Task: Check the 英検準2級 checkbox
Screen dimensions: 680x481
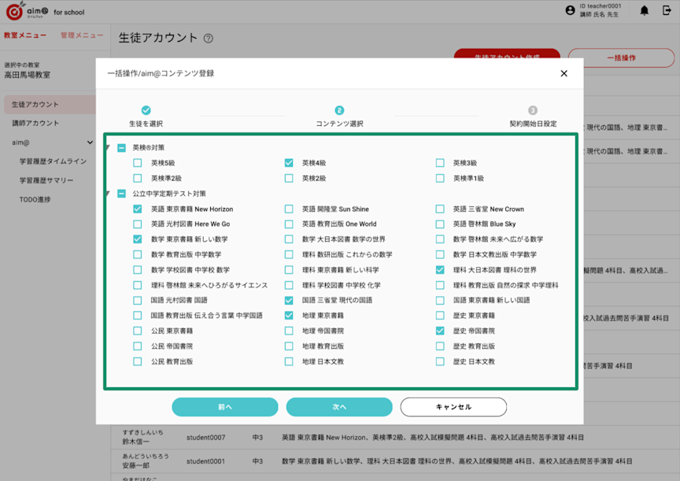Action: tap(138, 178)
